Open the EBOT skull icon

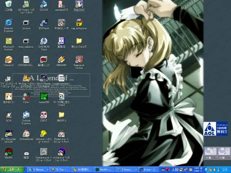tap(44, 115)
